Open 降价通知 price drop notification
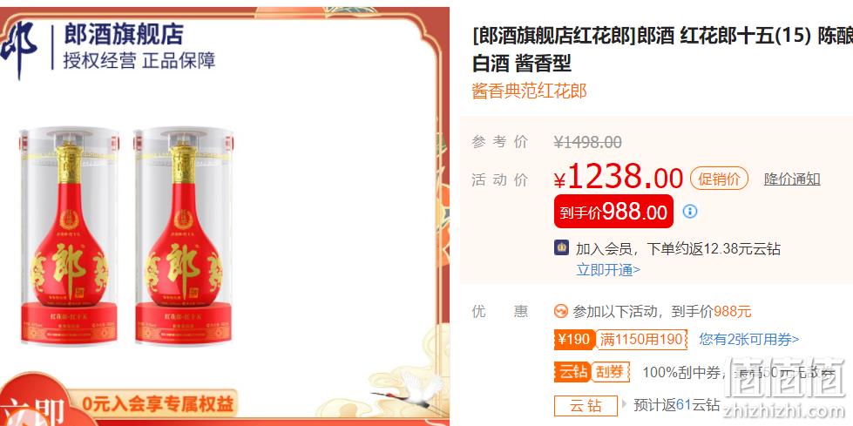Viewport: 853px width, 426px height. 792,179
